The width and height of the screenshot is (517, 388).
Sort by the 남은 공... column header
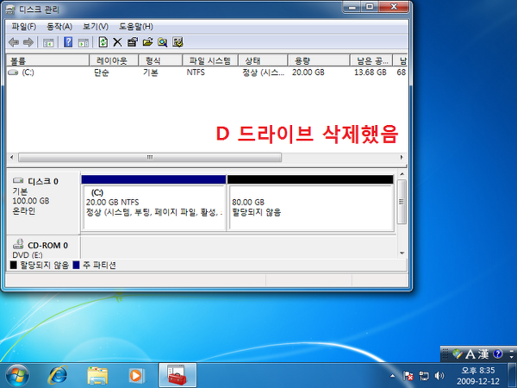tap(371, 60)
